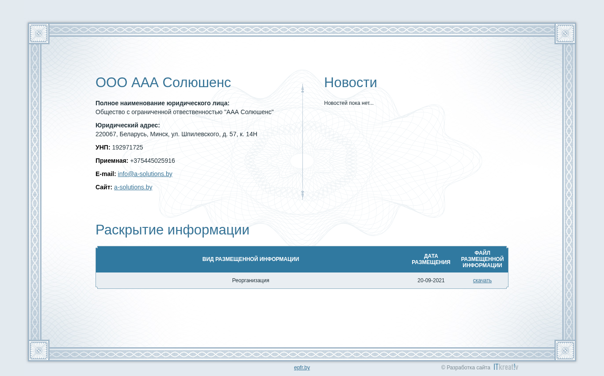The image size is (604, 376).
Task: Click the Дата размещения column header
Action: 431,259
